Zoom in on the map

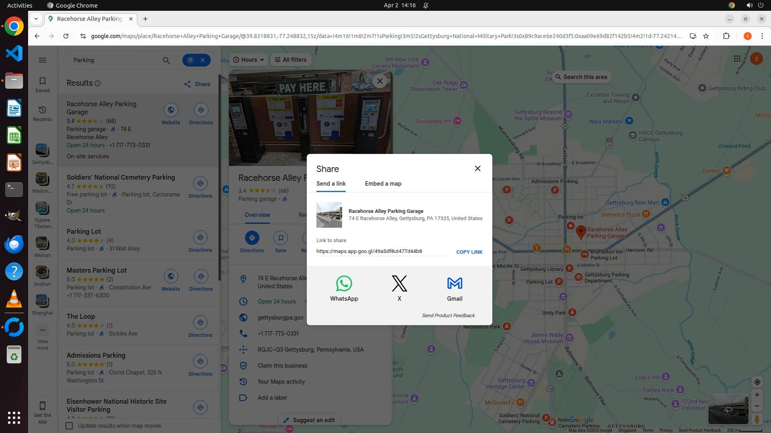[x=757, y=395]
